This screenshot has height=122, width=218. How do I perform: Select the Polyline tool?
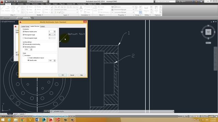(x=7, y=8)
